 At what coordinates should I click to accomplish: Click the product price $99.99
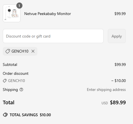[x=120, y=14]
